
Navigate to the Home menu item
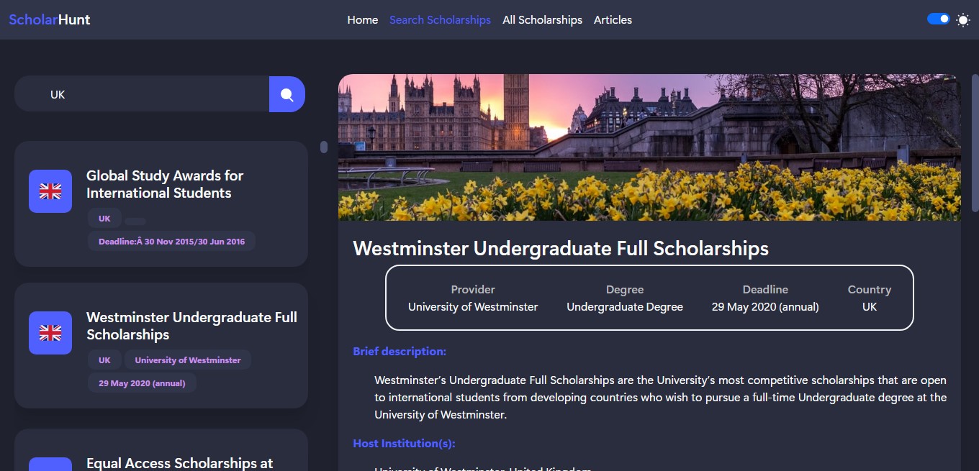pos(362,19)
